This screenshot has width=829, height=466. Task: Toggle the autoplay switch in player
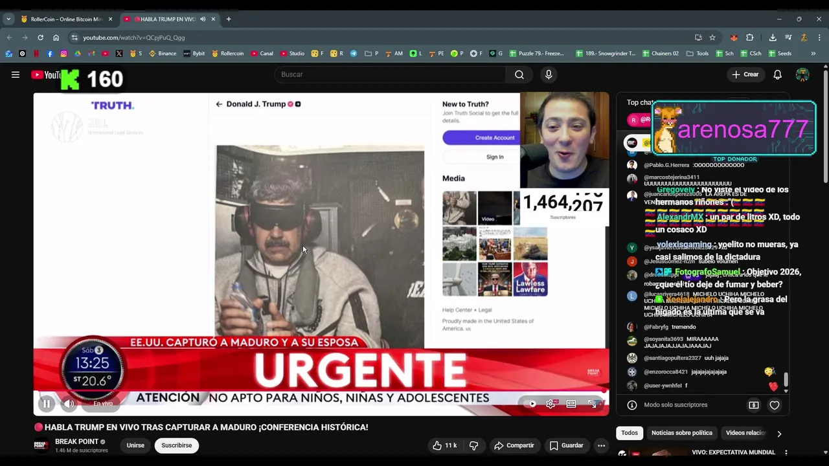coord(531,404)
